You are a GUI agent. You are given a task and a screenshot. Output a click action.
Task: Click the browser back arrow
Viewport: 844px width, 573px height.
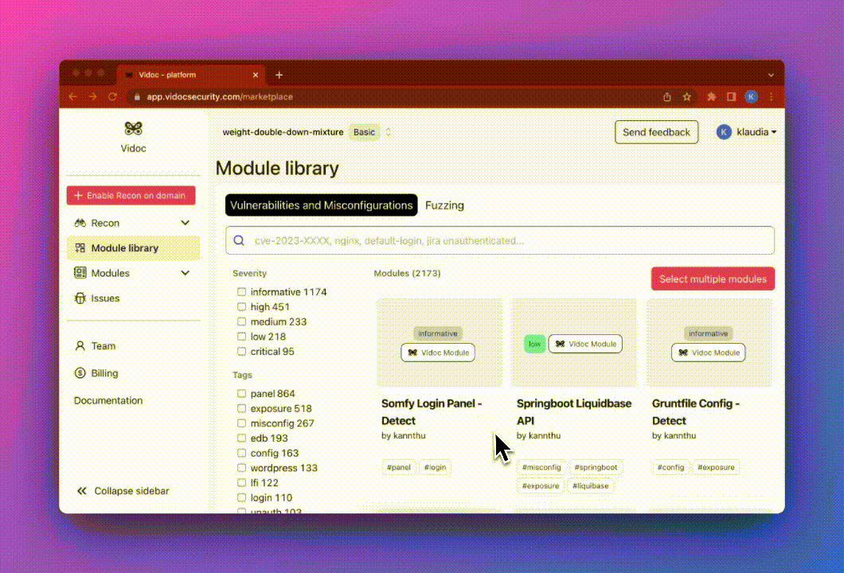pyautogui.click(x=72, y=97)
